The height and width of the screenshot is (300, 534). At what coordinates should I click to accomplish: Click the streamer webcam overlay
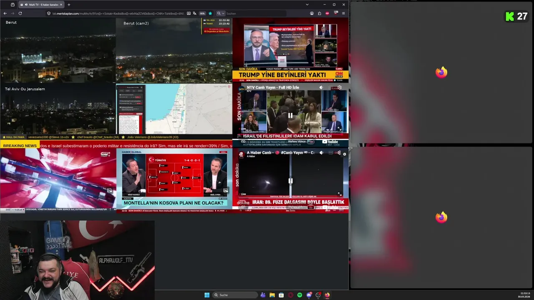point(77,260)
